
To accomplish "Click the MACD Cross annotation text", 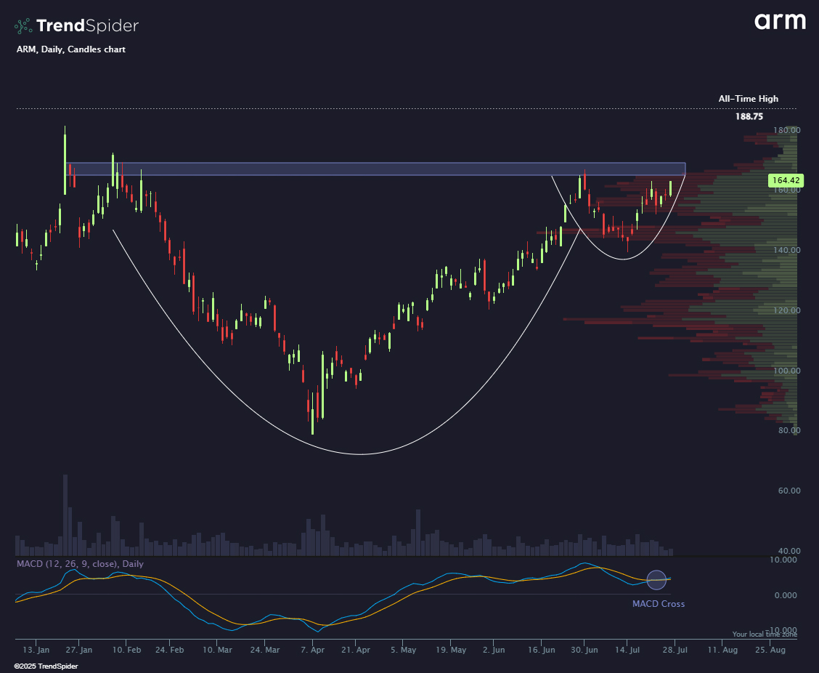I will tap(658, 603).
